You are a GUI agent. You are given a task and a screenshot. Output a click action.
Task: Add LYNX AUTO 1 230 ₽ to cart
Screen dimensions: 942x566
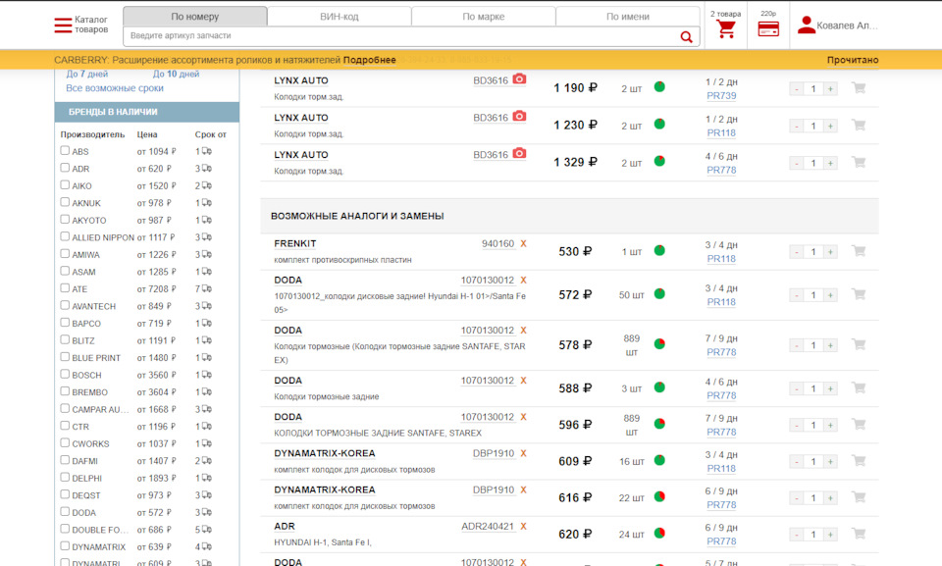(859, 125)
